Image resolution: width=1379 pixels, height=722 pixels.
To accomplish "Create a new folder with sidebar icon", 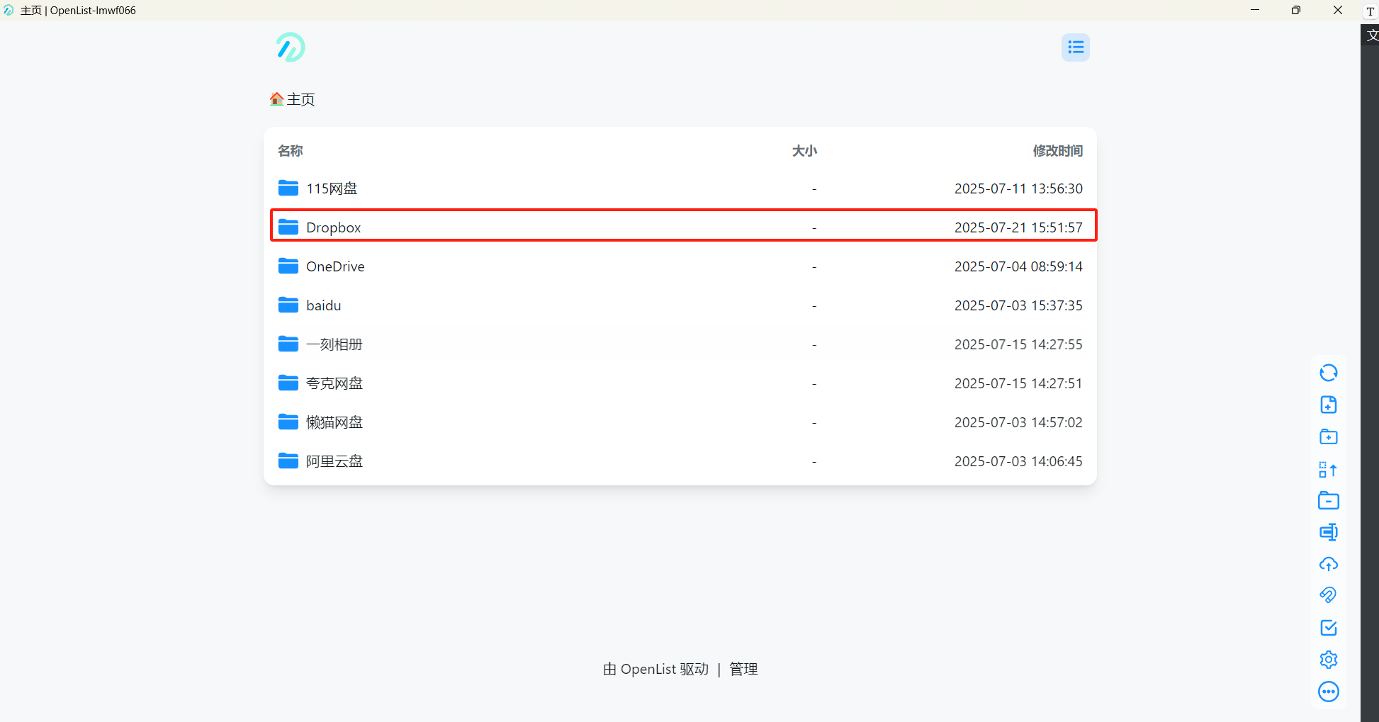I will point(1329,436).
